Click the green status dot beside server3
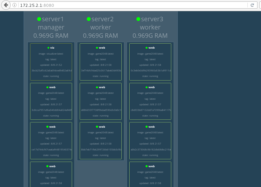Screen dimensions: 261x187 coord(138,19)
